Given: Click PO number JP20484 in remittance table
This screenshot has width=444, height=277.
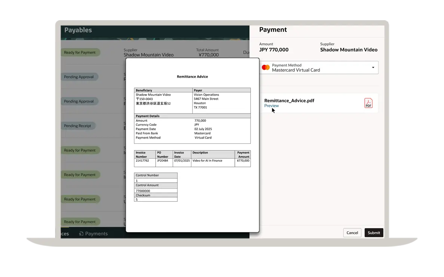Looking at the screenshot, I should [x=163, y=161].
